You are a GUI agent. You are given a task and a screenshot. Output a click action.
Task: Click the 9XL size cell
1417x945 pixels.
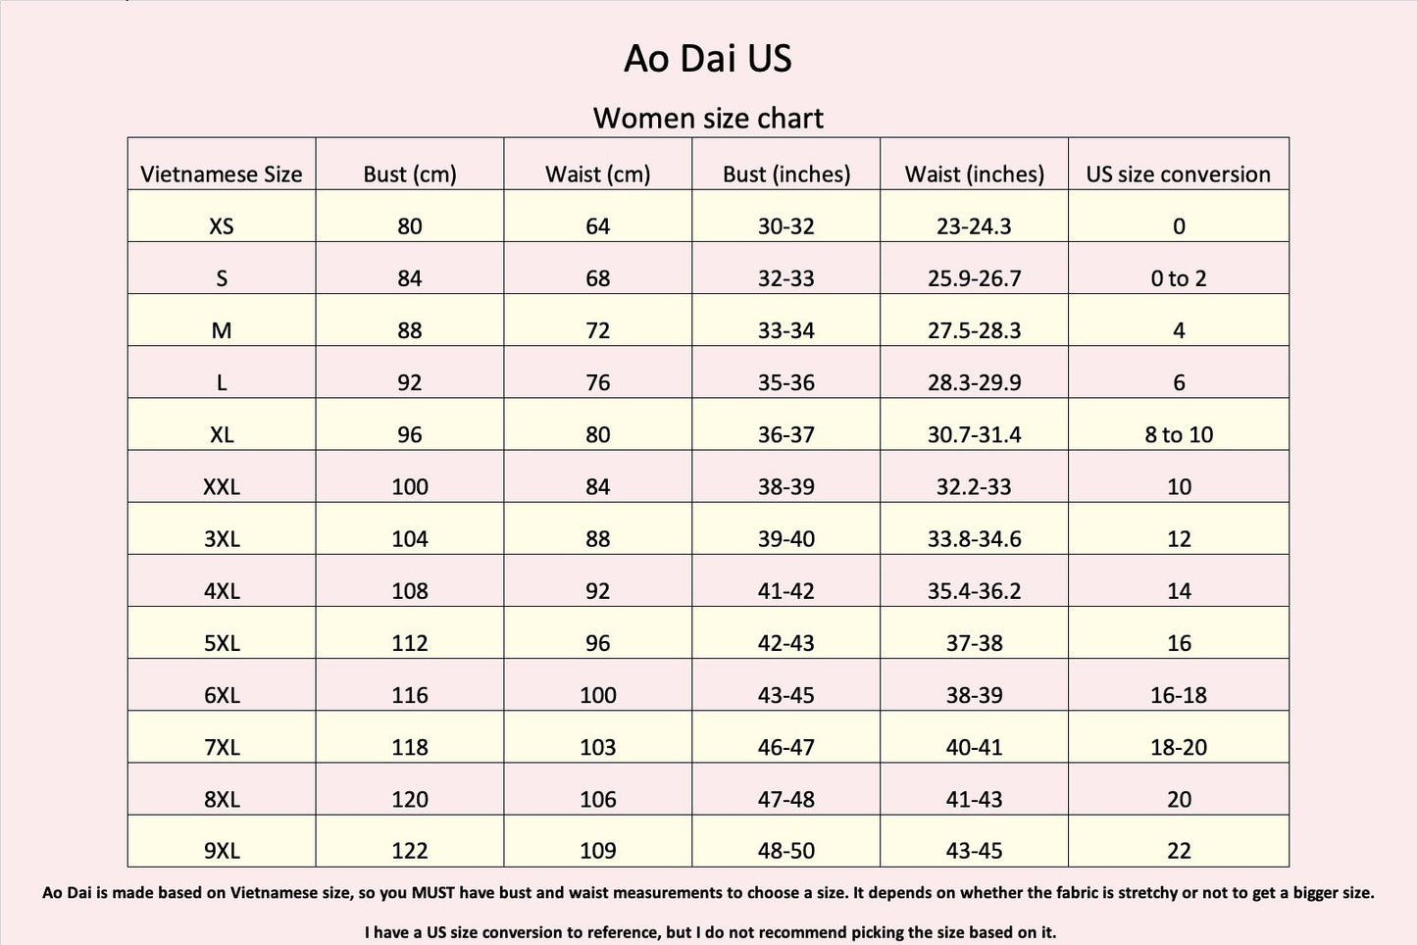[x=222, y=851]
